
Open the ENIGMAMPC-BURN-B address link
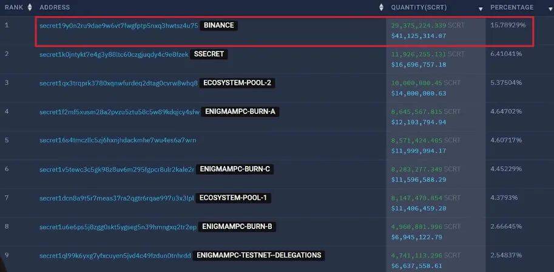click(x=118, y=227)
